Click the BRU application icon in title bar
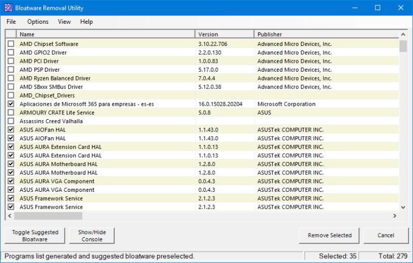Image resolution: width=413 pixels, height=263 pixels. (x=9, y=8)
